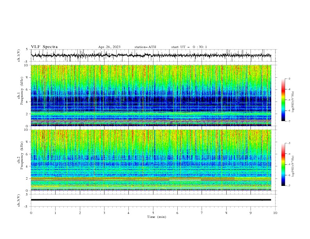The image size is (310, 239).
Task: Click the "ch.3(V)" waveform axis label
Action: (x=19, y=200)
